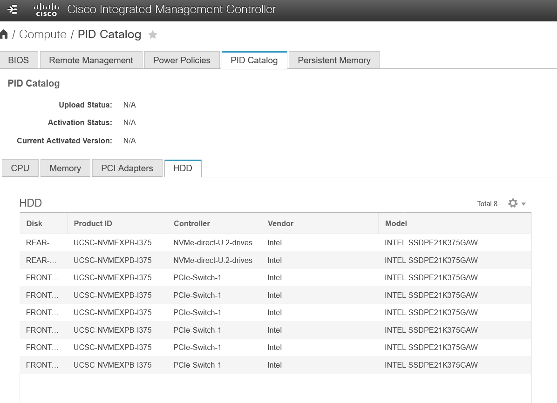Sort by Disk column header

tap(34, 223)
